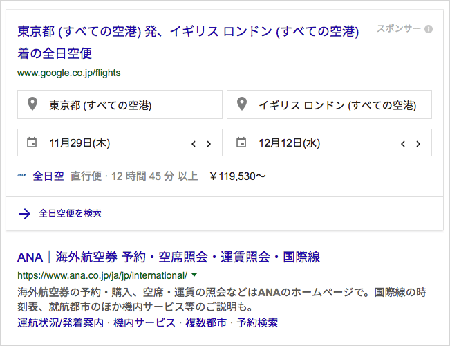Open 複数都市 sitelink
450x346 pixels.
coord(206,322)
